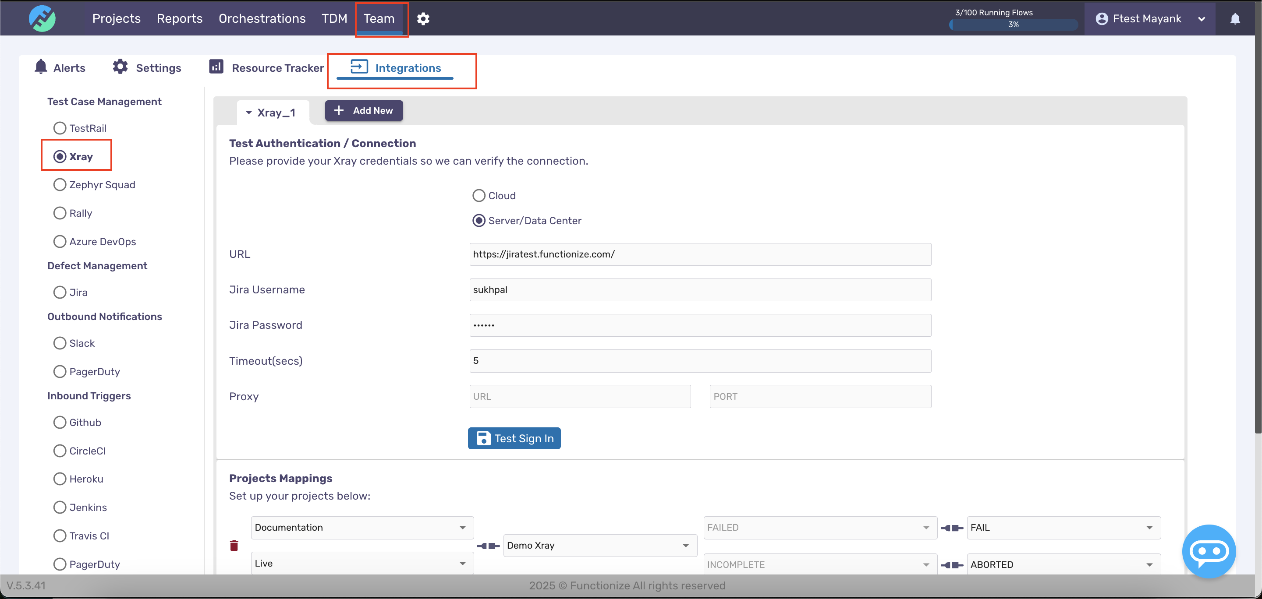1262x599 pixels.
Task: Open the Live environment dropdown
Action: pos(362,563)
